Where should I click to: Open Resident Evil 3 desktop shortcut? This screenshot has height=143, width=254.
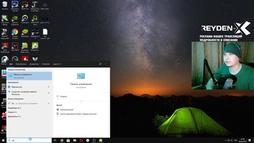pyautogui.click(x=35, y=34)
